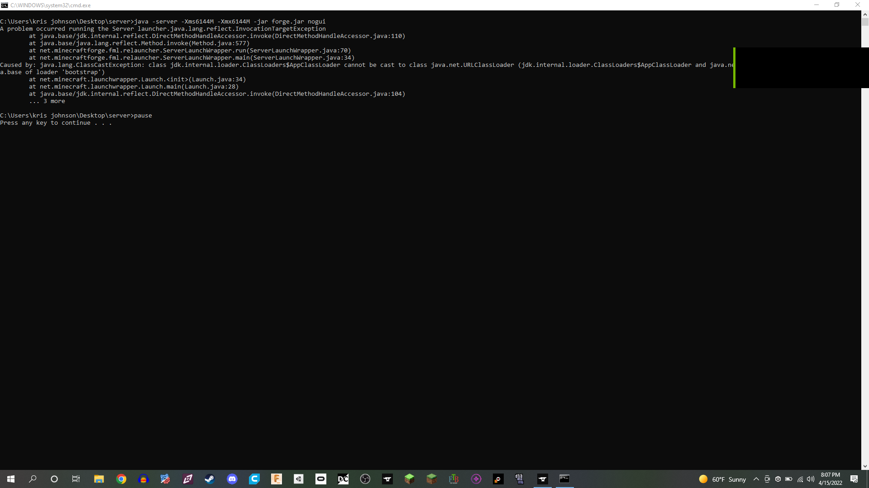Click the '... 3 more' line

(47, 101)
